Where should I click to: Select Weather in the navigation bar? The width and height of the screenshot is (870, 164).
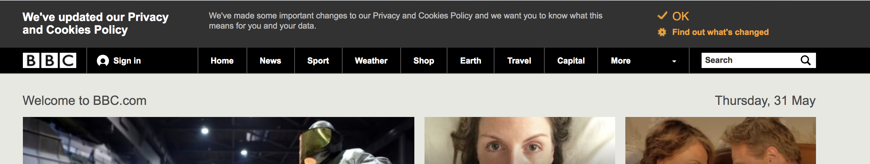point(371,61)
